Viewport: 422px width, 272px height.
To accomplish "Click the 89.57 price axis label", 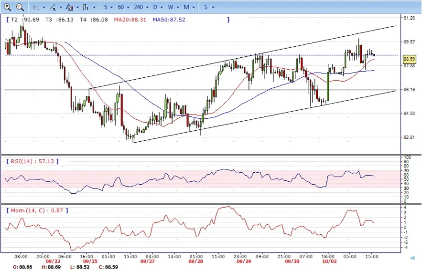I will pyautogui.click(x=410, y=42).
